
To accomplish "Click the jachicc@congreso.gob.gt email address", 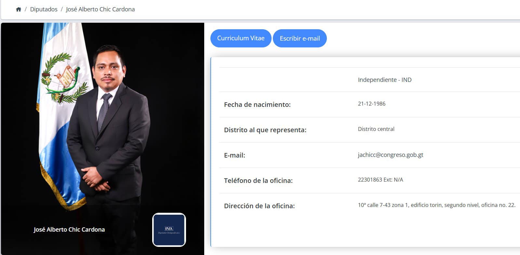I will [x=390, y=155].
